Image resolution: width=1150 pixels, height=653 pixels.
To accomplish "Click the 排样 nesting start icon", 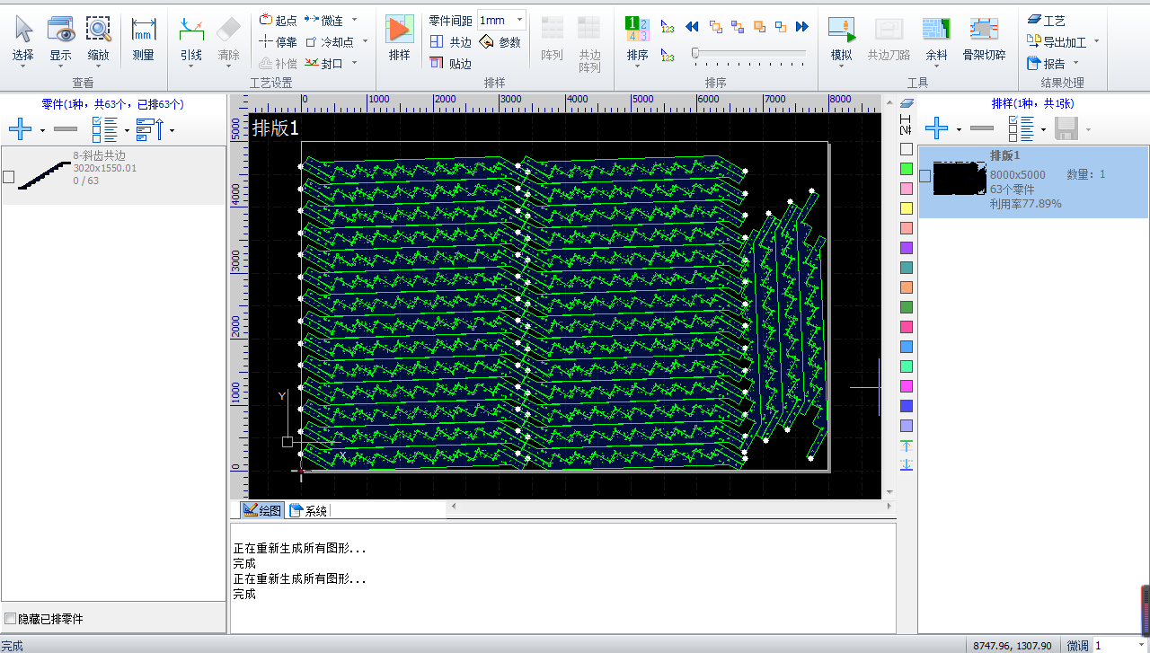I will [399, 31].
